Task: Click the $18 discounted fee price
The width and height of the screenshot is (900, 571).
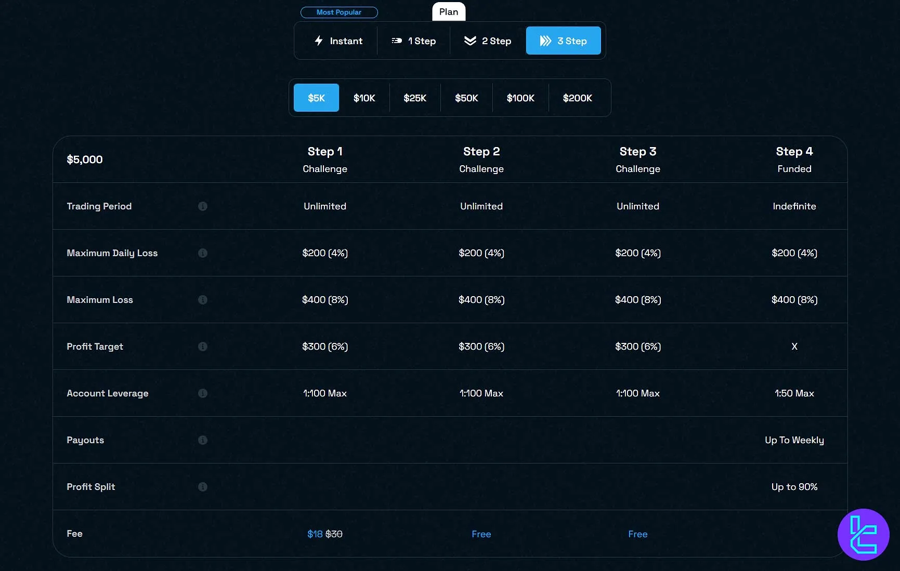Action: pyautogui.click(x=315, y=534)
